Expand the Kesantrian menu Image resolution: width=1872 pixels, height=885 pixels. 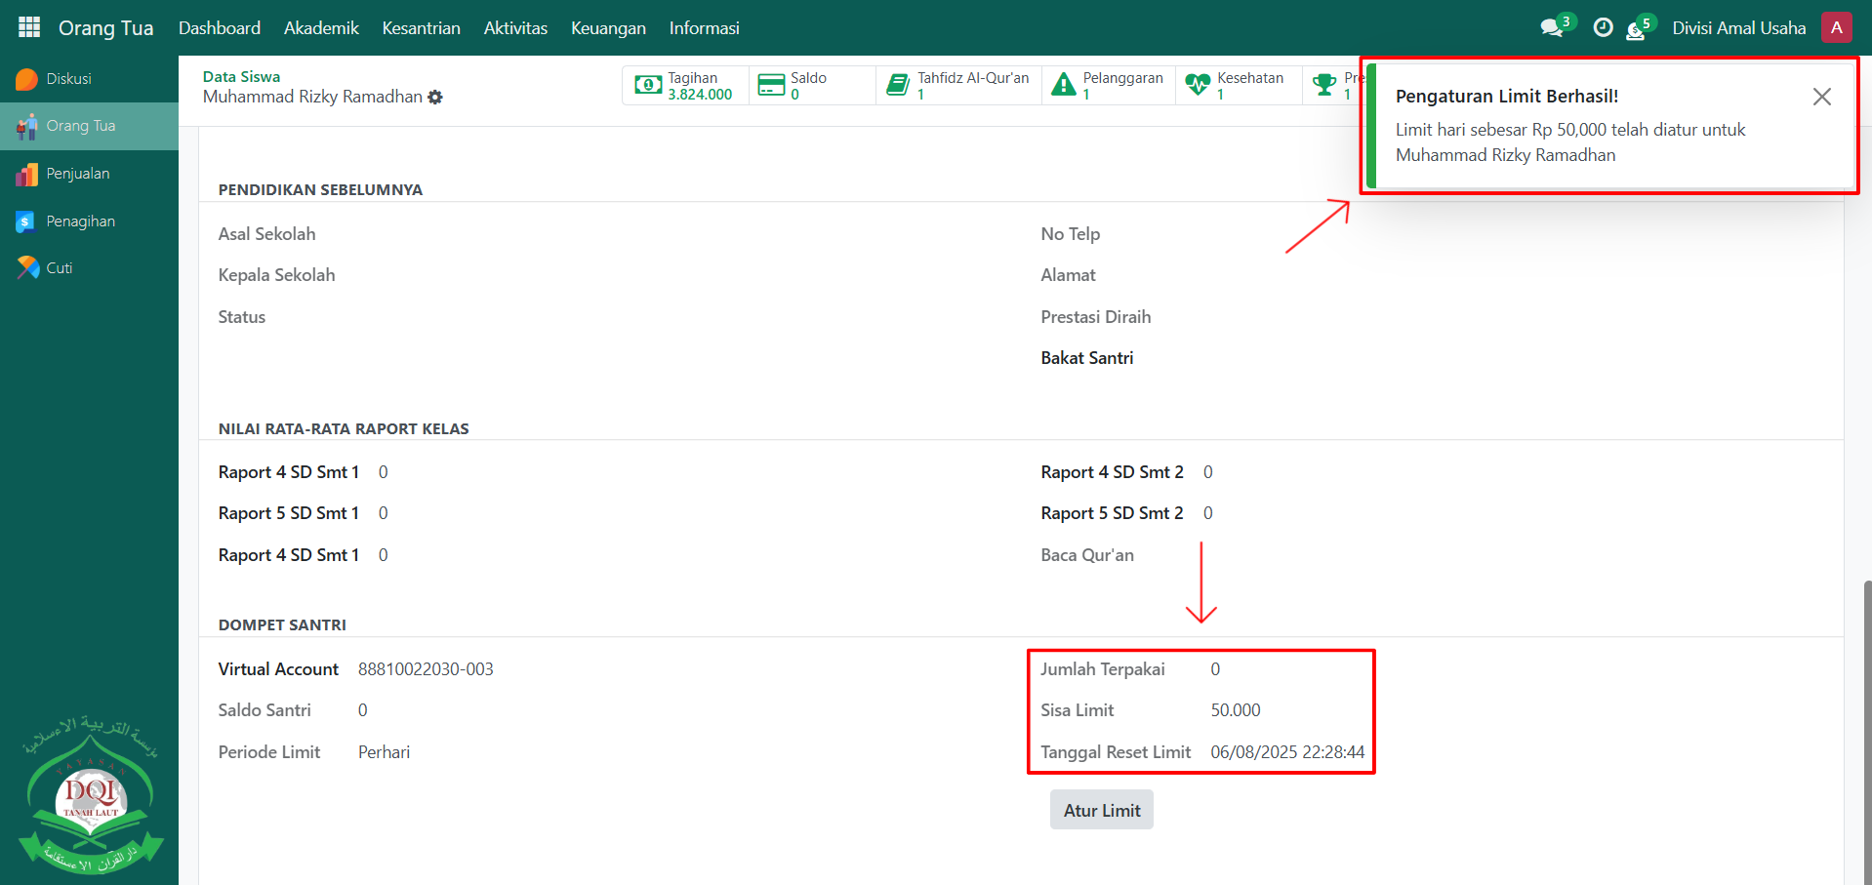421,28
